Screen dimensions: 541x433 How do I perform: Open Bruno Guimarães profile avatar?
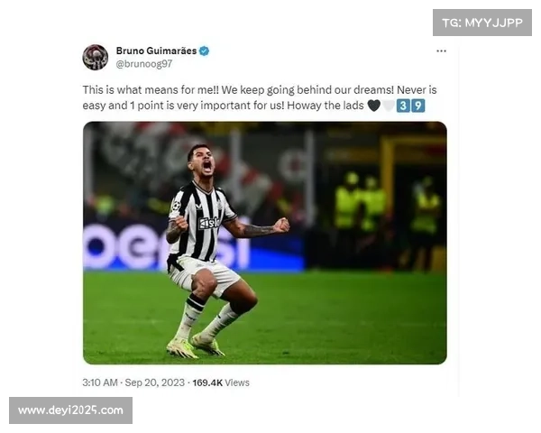pos(96,57)
